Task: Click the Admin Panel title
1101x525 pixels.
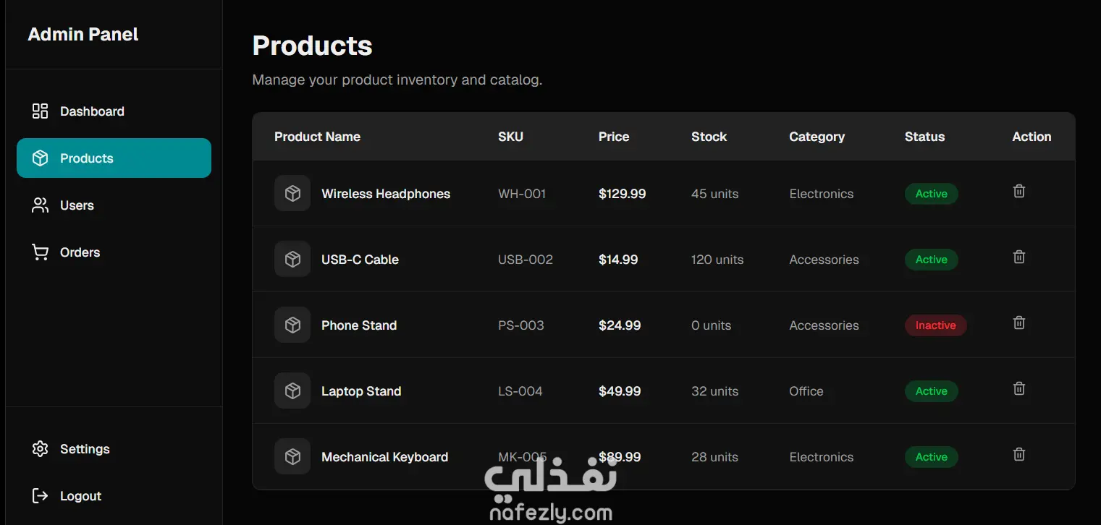Action: coord(83,35)
